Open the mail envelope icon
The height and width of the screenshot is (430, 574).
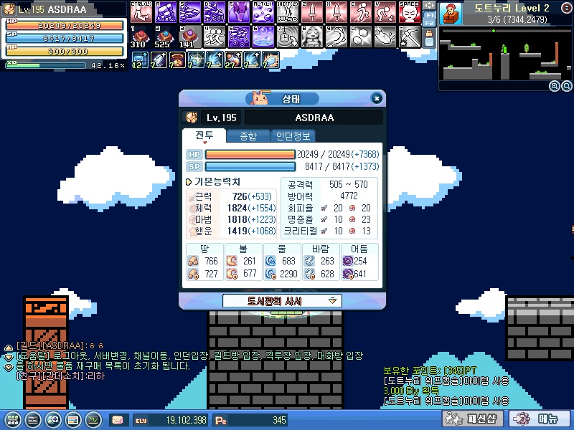(x=118, y=420)
